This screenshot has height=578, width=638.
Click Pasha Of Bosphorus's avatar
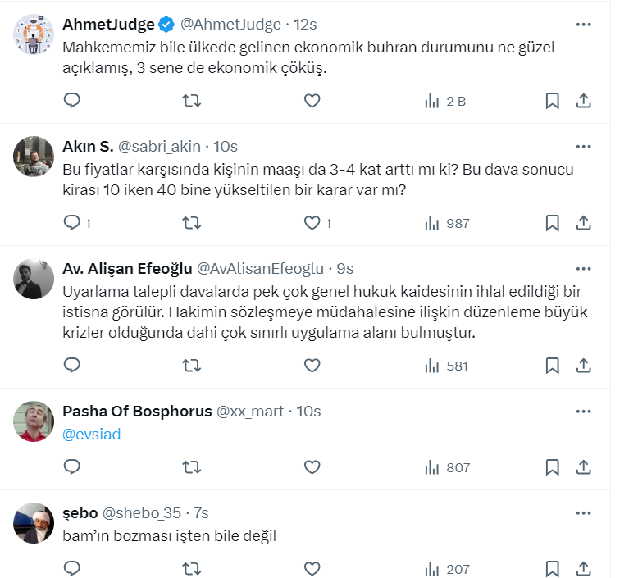click(34, 422)
